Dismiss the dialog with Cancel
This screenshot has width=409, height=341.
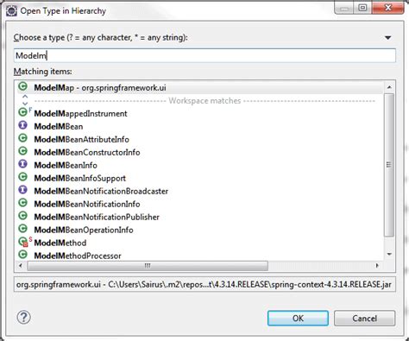(365, 319)
